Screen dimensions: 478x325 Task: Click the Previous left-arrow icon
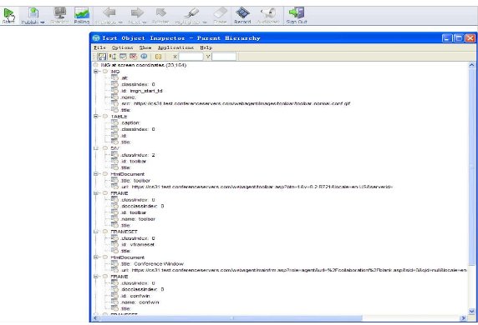point(109,12)
